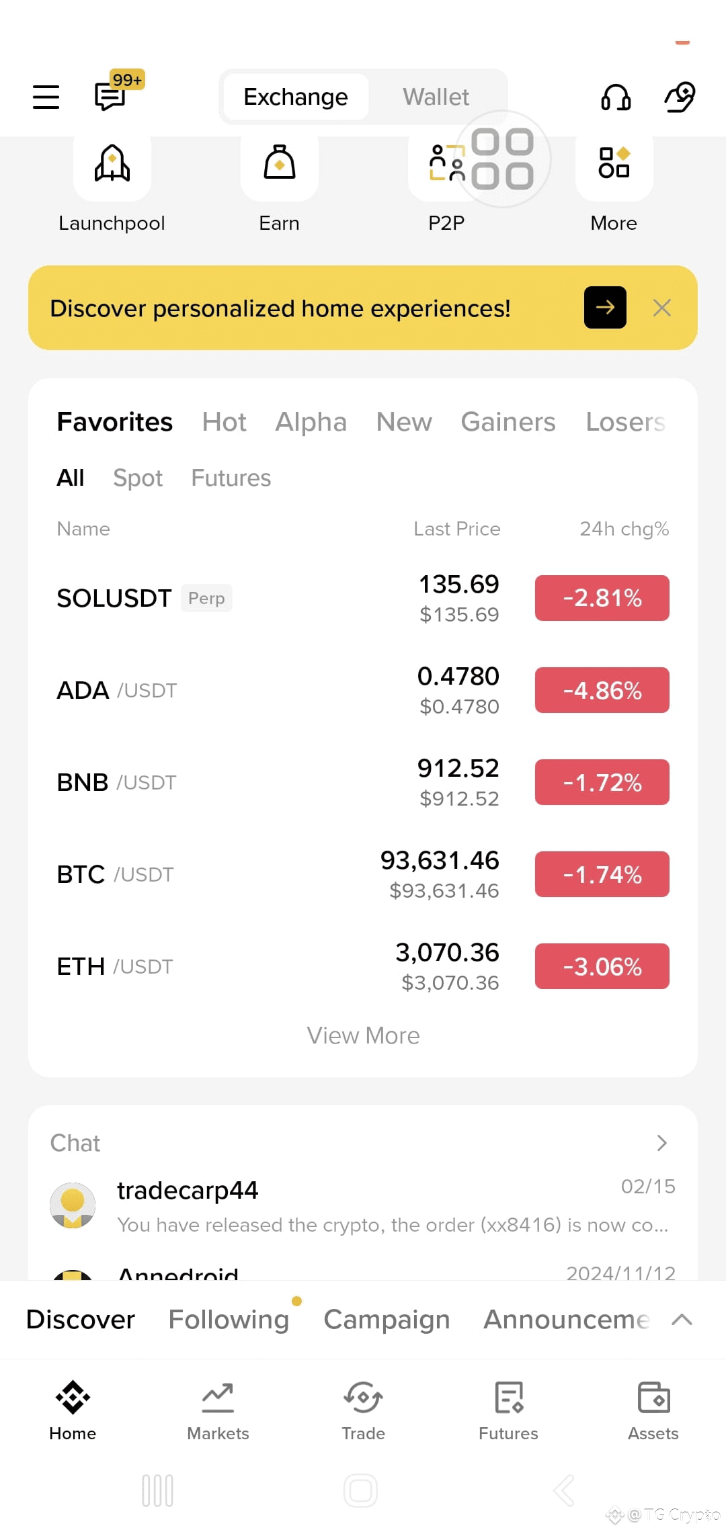Open the More services icon
Viewport: 726px width, 1532px height.
coord(614,164)
